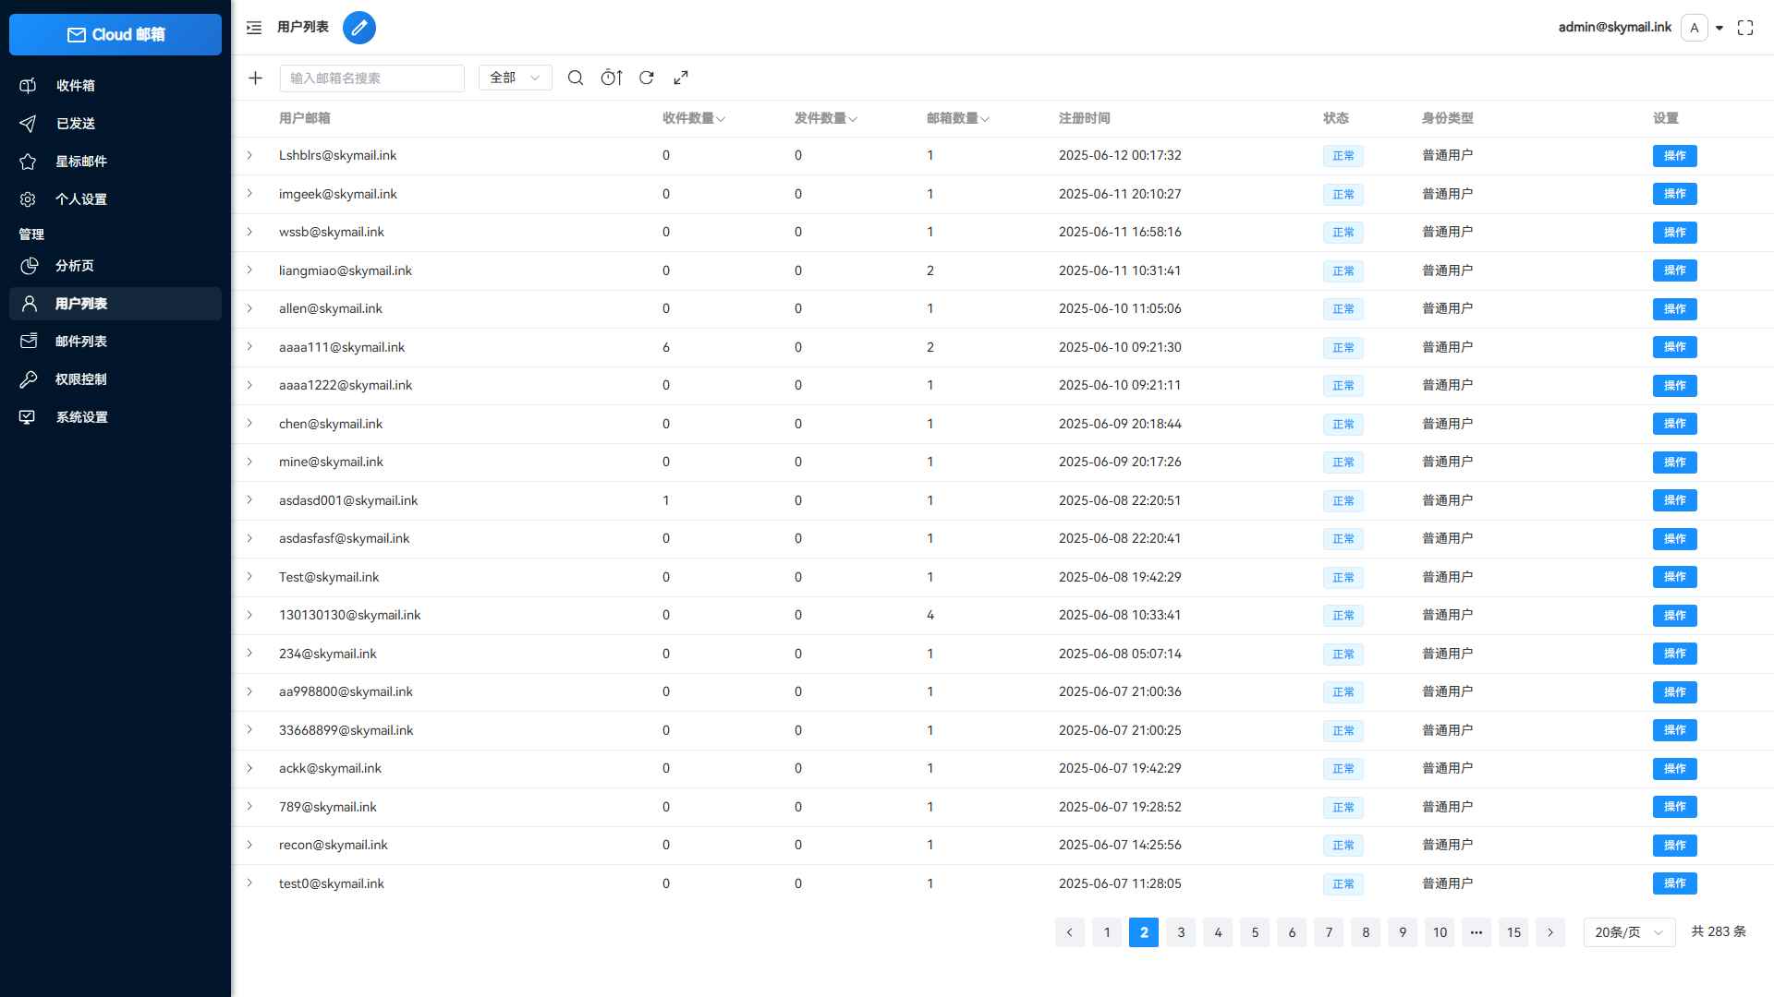This screenshot has height=997, width=1774.
Task: Open 星标邮件 starred mail section
Action: [x=80, y=161]
